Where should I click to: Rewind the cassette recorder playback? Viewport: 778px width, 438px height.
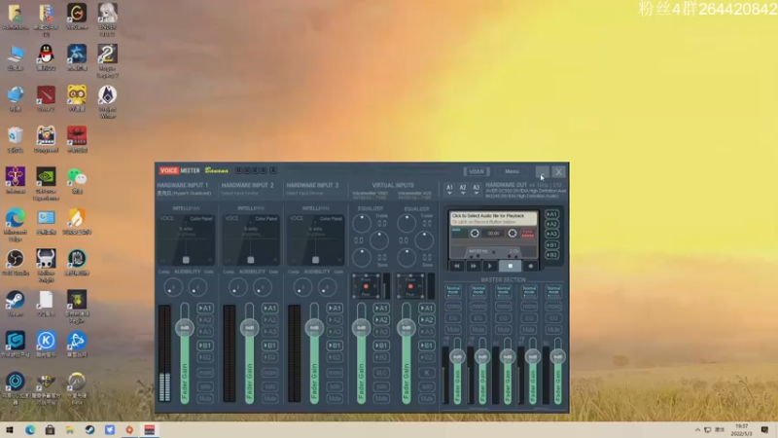[x=456, y=266]
